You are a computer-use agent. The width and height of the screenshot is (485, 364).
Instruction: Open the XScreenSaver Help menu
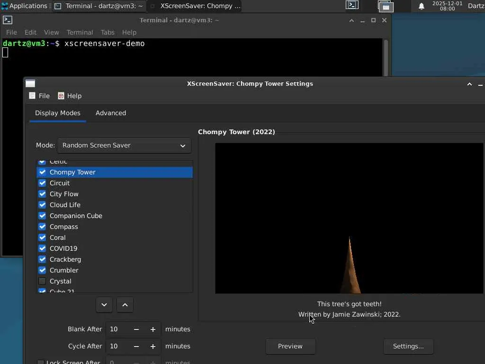point(70,96)
